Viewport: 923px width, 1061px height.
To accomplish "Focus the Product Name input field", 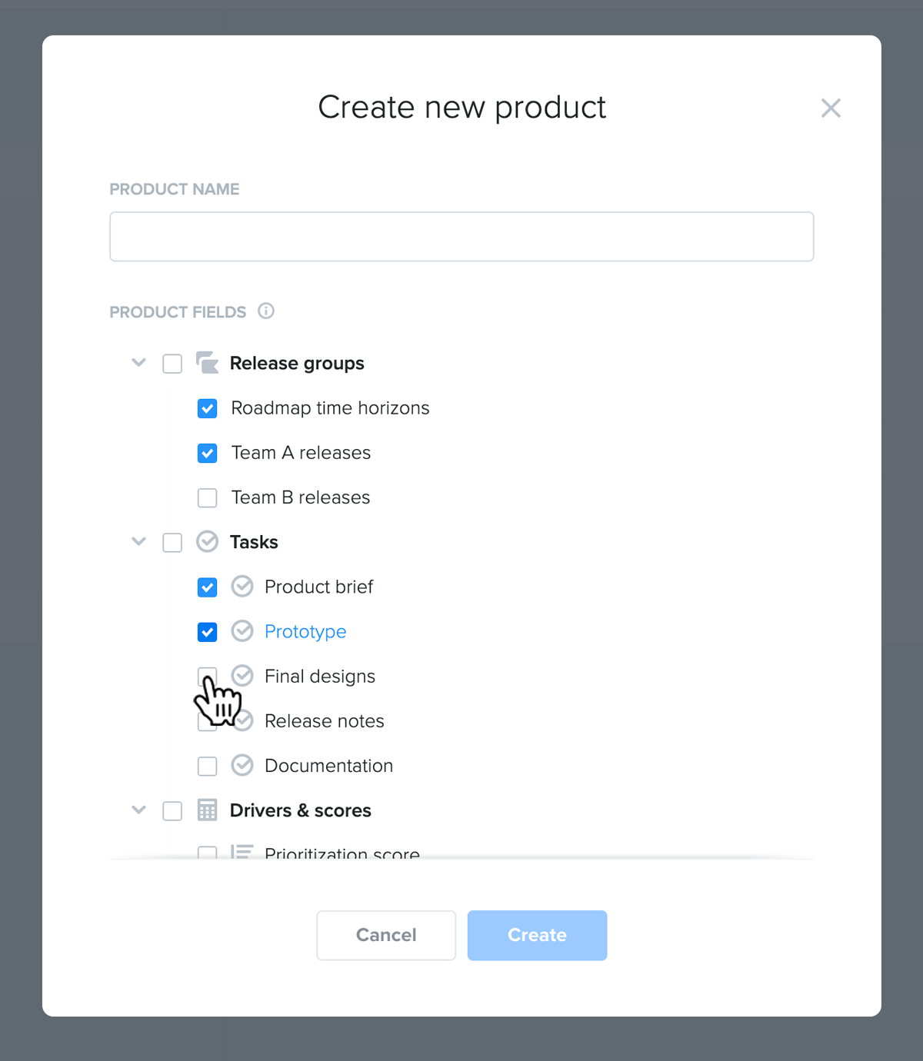I will (461, 237).
